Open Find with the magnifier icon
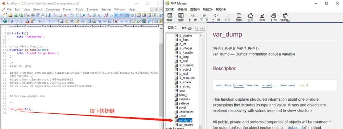Screen dimensions: 343x129 coord(84,15)
